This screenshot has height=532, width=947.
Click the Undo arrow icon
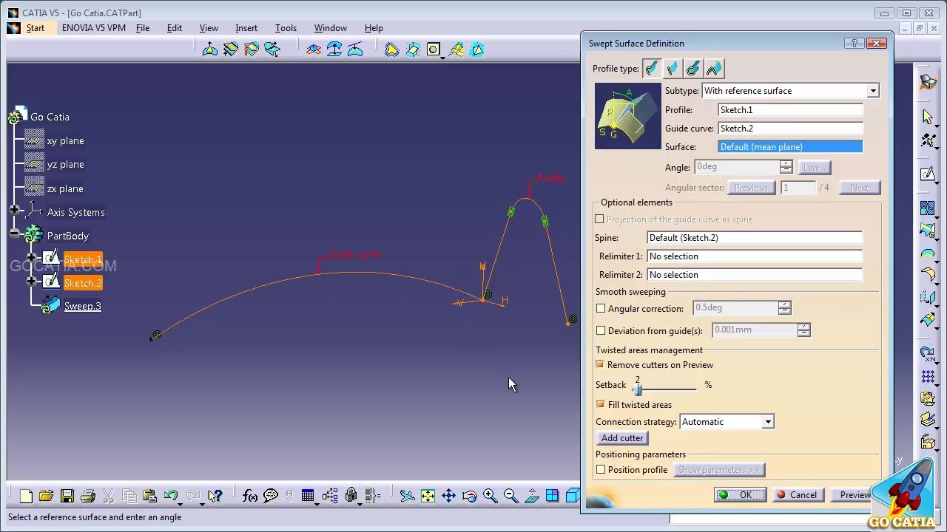(x=171, y=496)
